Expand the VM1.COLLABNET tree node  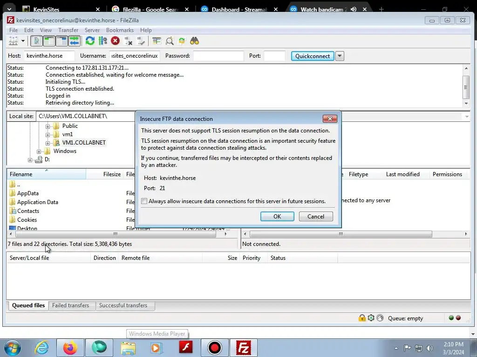tap(48, 143)
